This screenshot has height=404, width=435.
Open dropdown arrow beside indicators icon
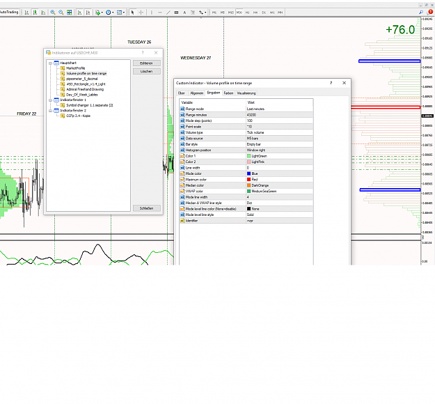click(x=102, y=13)
